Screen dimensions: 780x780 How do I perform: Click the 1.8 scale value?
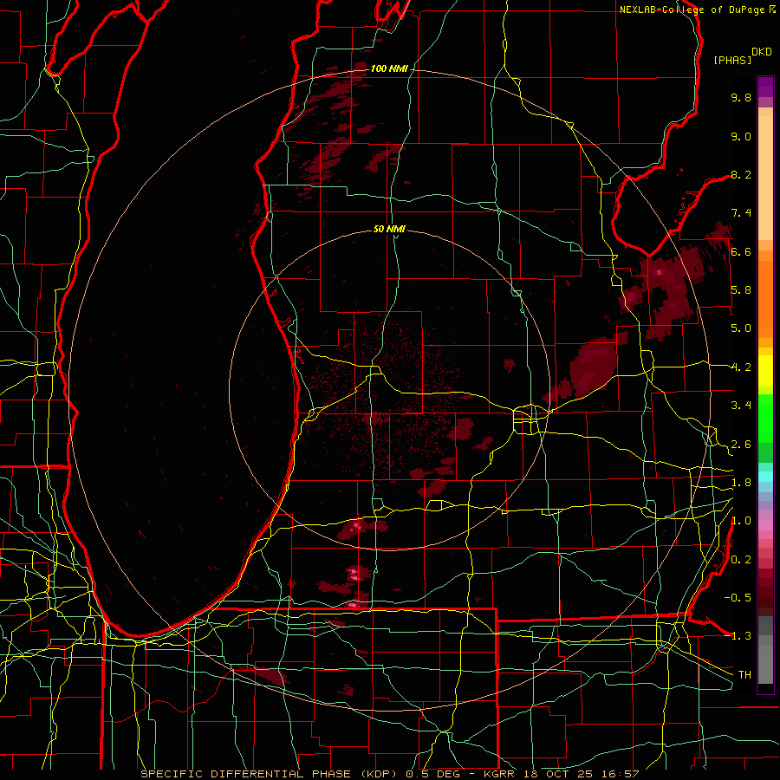(x=741, y=483)
